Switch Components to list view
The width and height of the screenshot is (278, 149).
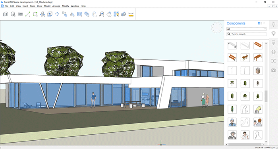coord(264,23)
